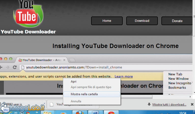Viewport: 195px width, 114px height.
Task: Choose 'New Tab' in the Chrome menu
Action: 175,74
